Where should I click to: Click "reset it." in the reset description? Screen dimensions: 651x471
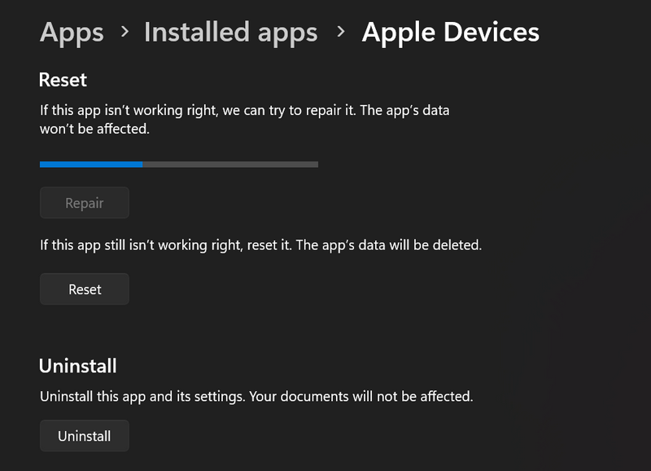pos(264,244)
